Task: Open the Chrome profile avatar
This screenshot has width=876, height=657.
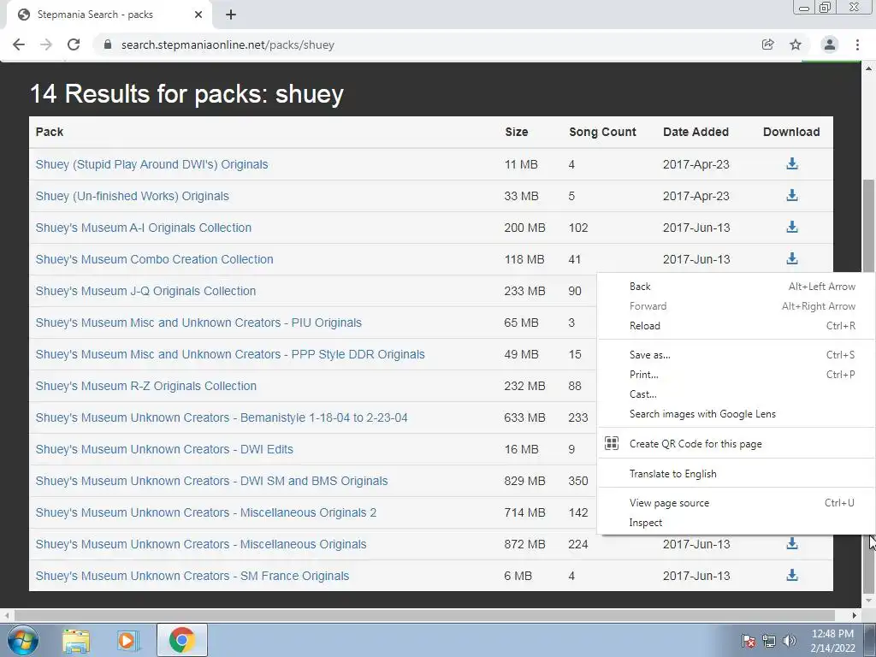Action: click(x=830, y=44)
